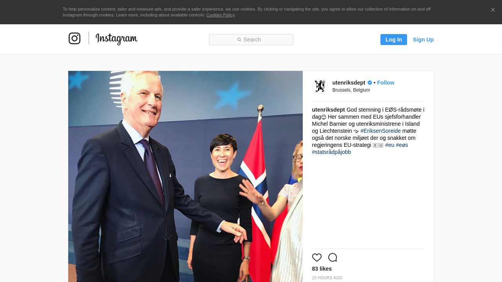
Task: Open the #statsrådpåjobb hashtag
Action: pos(331,152)
